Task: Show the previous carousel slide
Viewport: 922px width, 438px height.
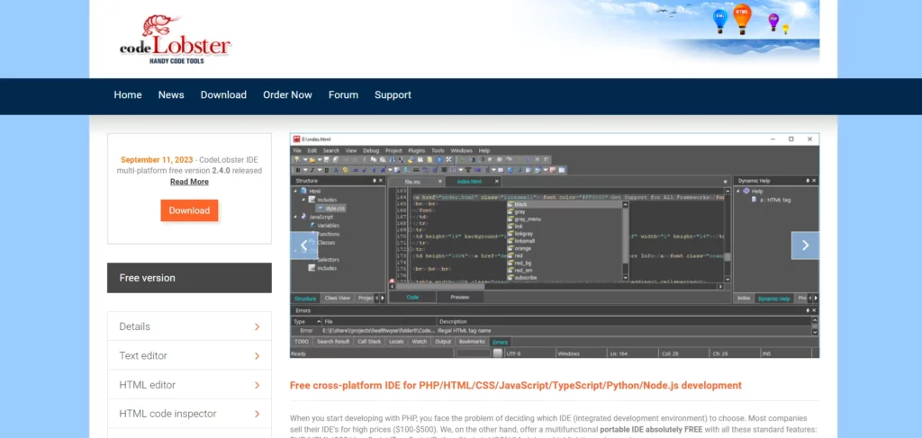Action: tap(303, 246)
